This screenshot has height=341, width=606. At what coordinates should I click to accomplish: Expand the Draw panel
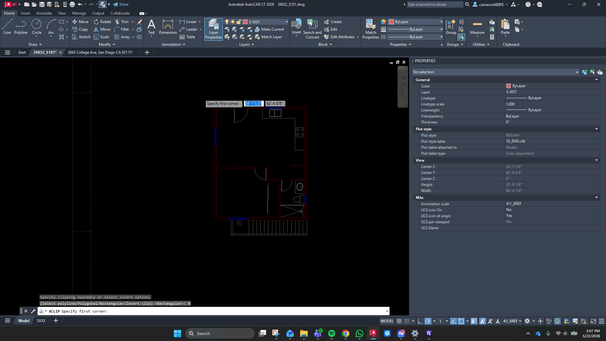pos(35,45)
